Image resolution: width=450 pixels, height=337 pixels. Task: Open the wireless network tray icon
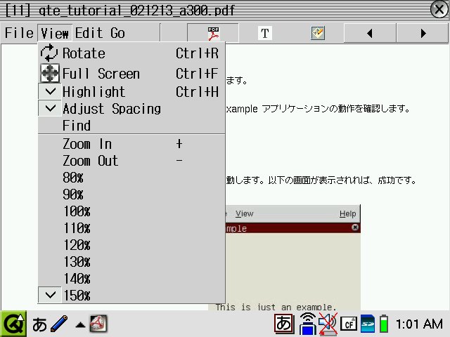click(x=308, y=324)
